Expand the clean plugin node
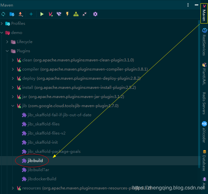The height and width of the screenshot is (194, 208). click(13, 60)
